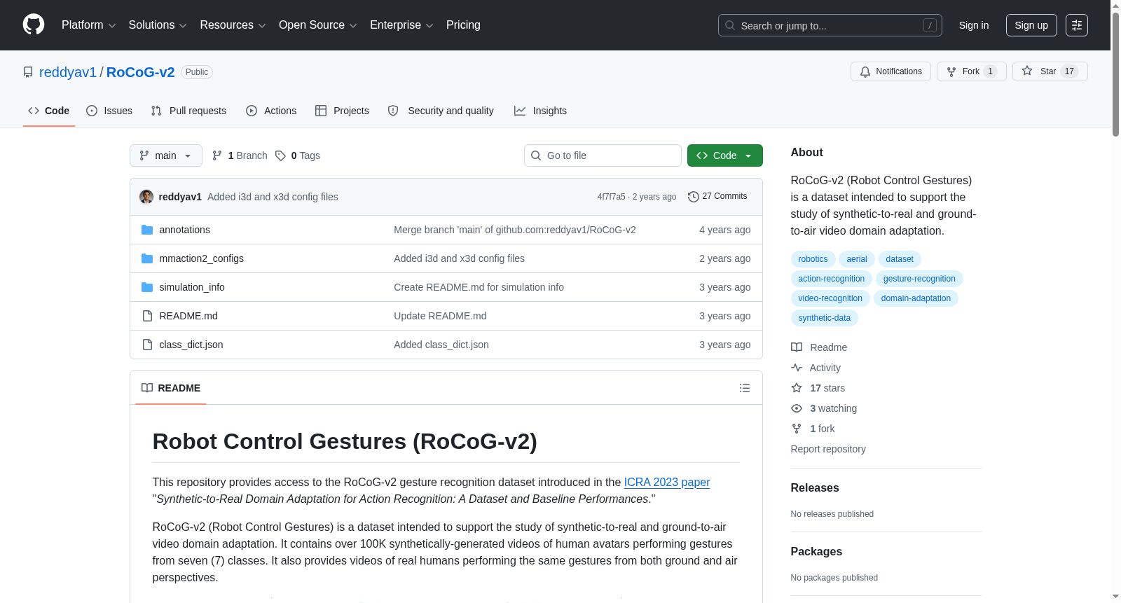
Task: Click the mmaction2_configs folder icon
Action: point(147,258)
